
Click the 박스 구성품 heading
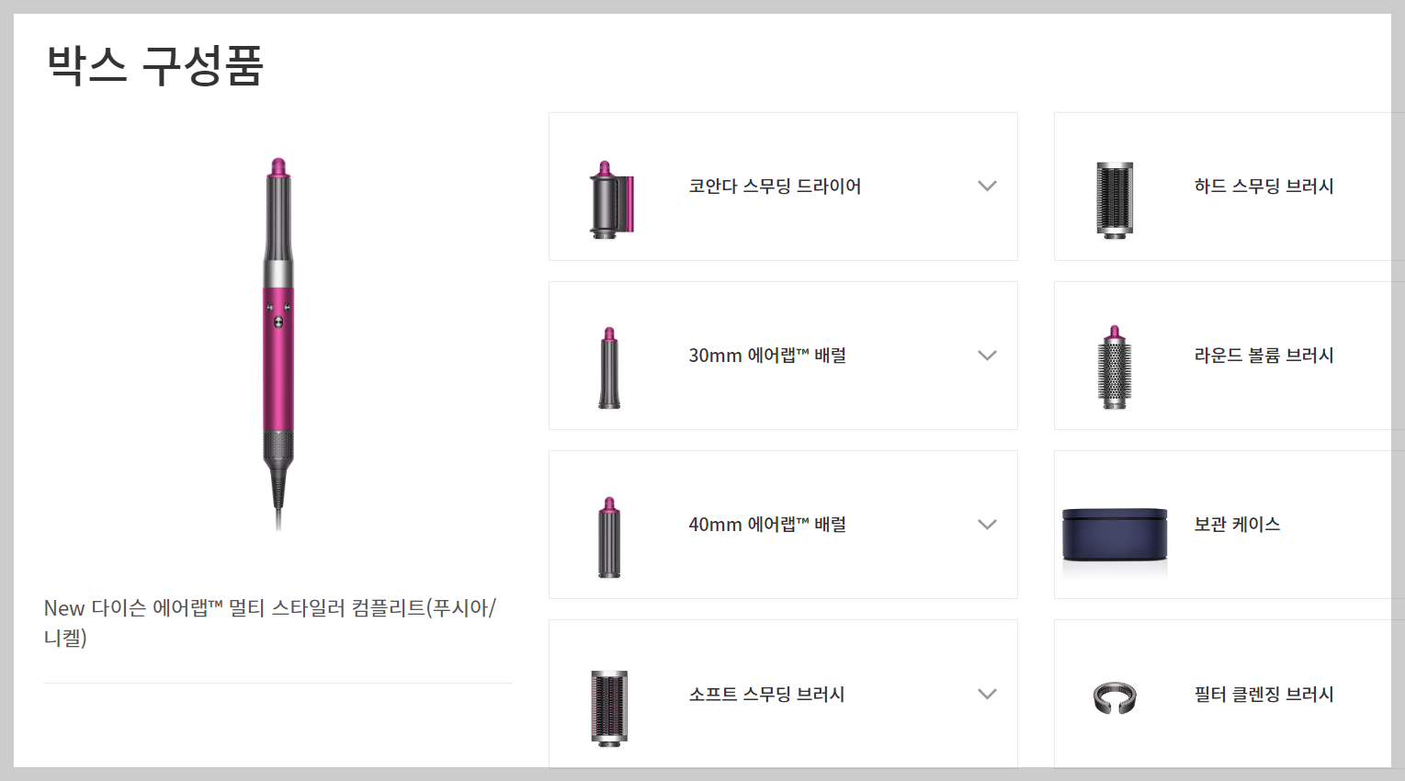tap(155, 65)
